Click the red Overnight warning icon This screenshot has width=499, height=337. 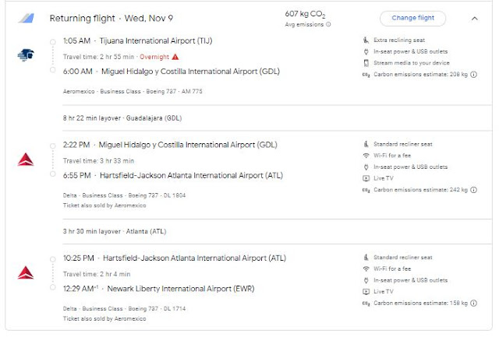pyautogui.click(x=175, y=56)
